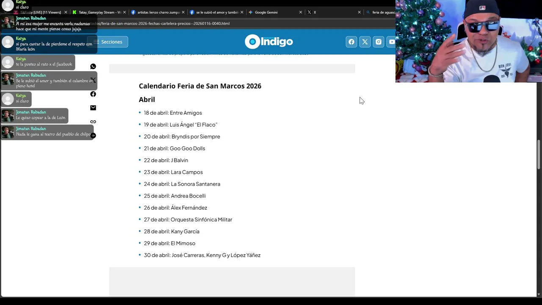The image size is (542, 305).
Task: Click '22 de abril: J Balvin'
Action: [x=166, y=160]
